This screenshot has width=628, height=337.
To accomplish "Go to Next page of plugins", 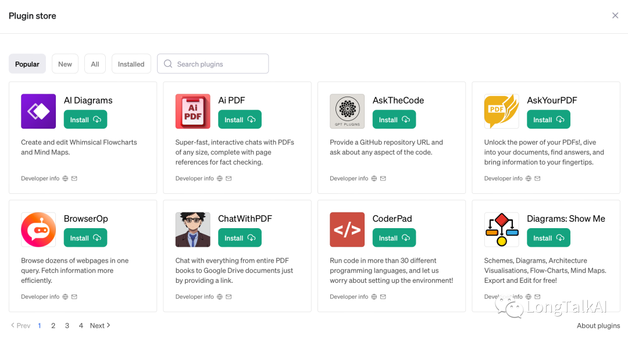I will click(x=100, y=326).
